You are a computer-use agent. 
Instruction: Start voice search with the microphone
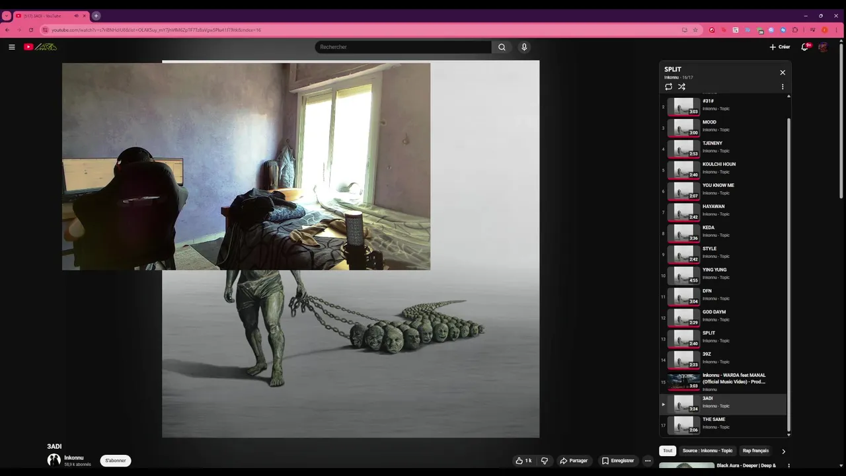click(x=524, y=47)
